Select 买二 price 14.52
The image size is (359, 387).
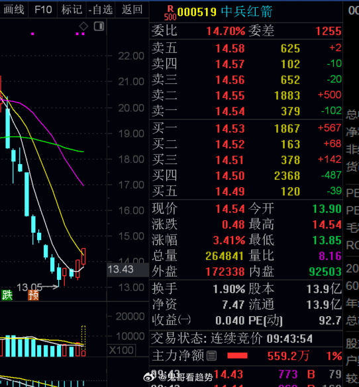click(x=230, y=144)
